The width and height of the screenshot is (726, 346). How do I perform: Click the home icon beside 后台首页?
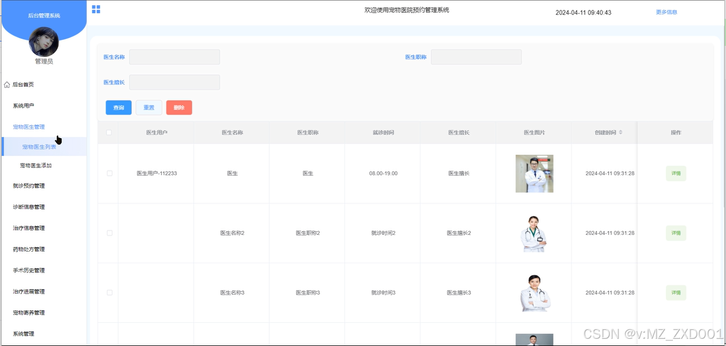(7, 85)
